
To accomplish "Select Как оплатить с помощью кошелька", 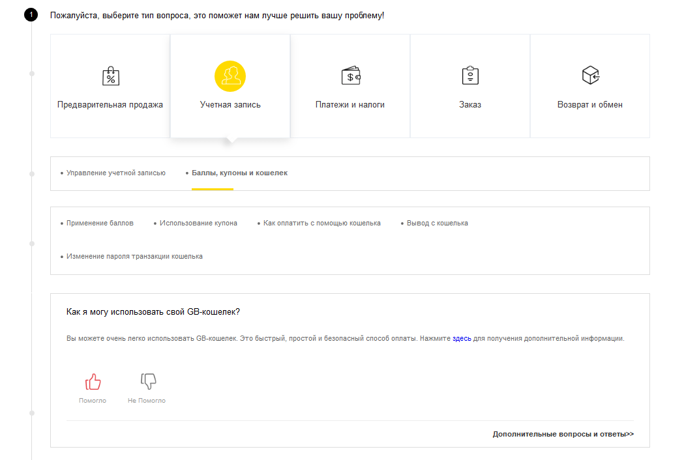I will pos(321,223).
